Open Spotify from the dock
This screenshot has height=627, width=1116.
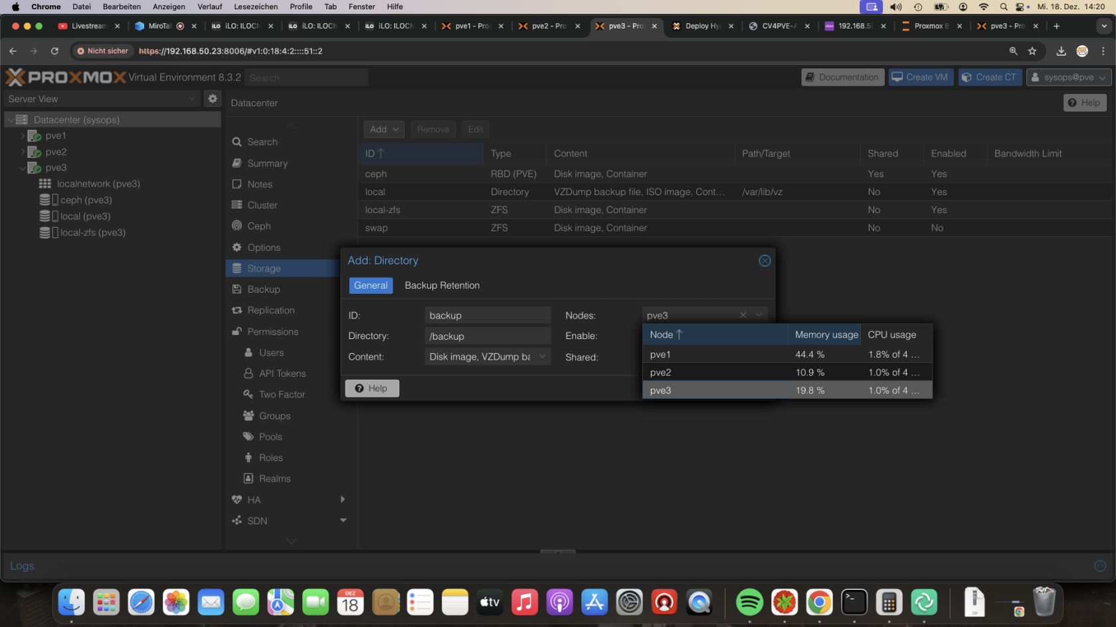click(749, 602)
